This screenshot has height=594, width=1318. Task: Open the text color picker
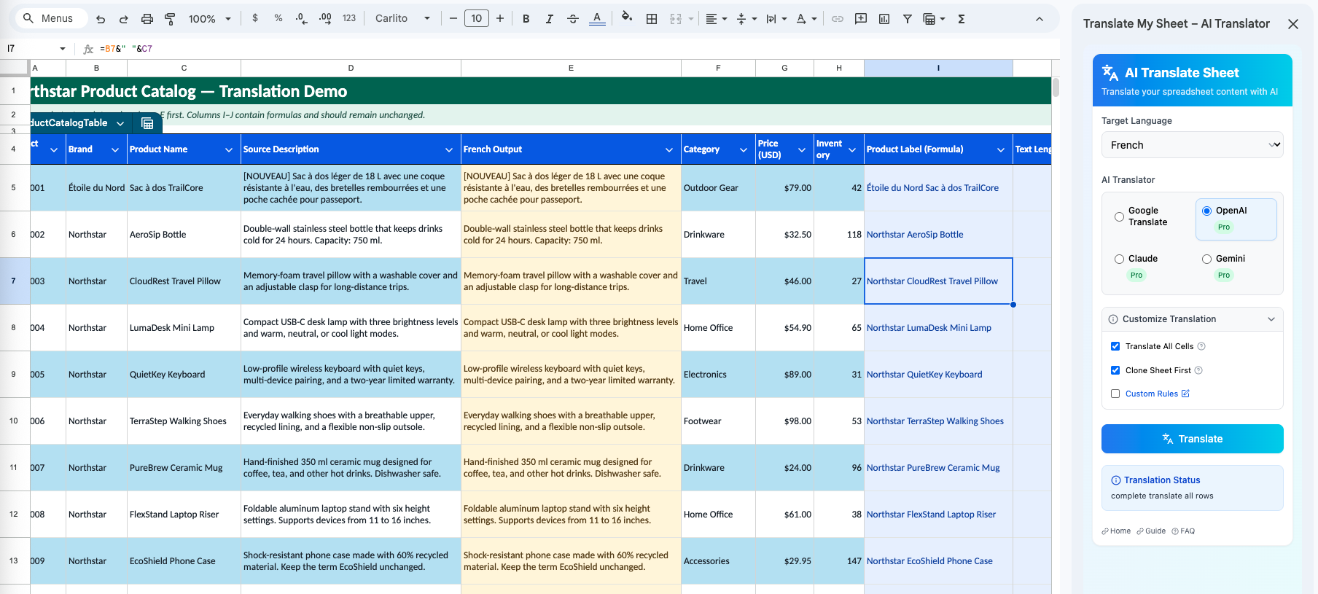(597, 19)
